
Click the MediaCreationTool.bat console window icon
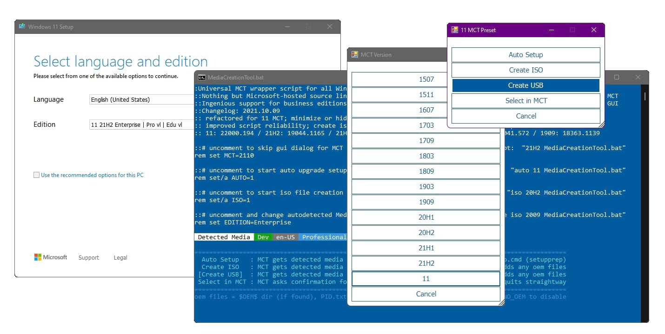202,77
